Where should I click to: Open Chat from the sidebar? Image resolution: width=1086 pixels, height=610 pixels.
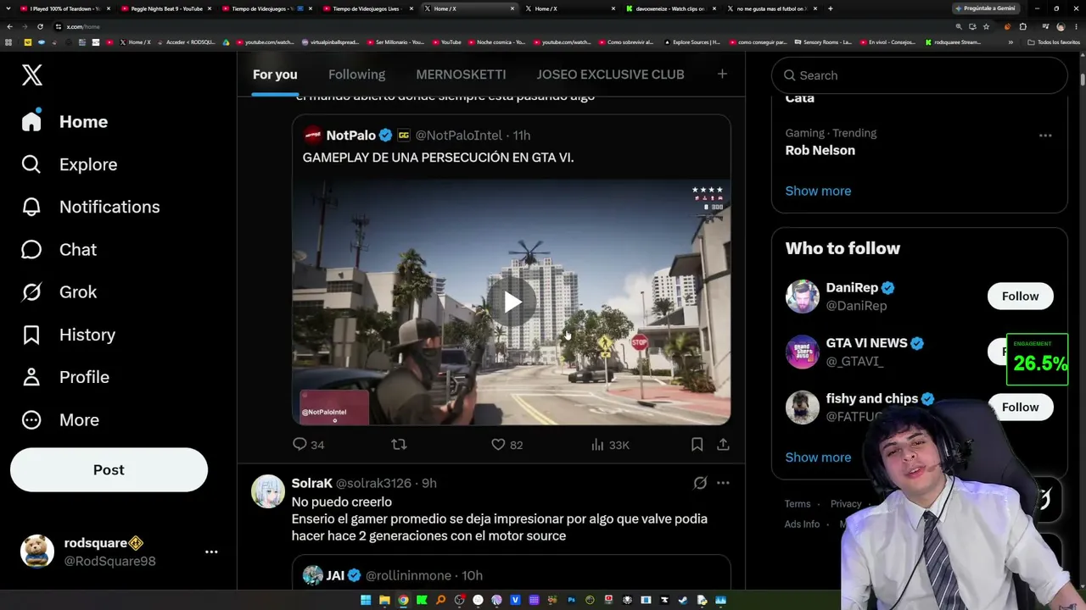[x=59, y=250]
